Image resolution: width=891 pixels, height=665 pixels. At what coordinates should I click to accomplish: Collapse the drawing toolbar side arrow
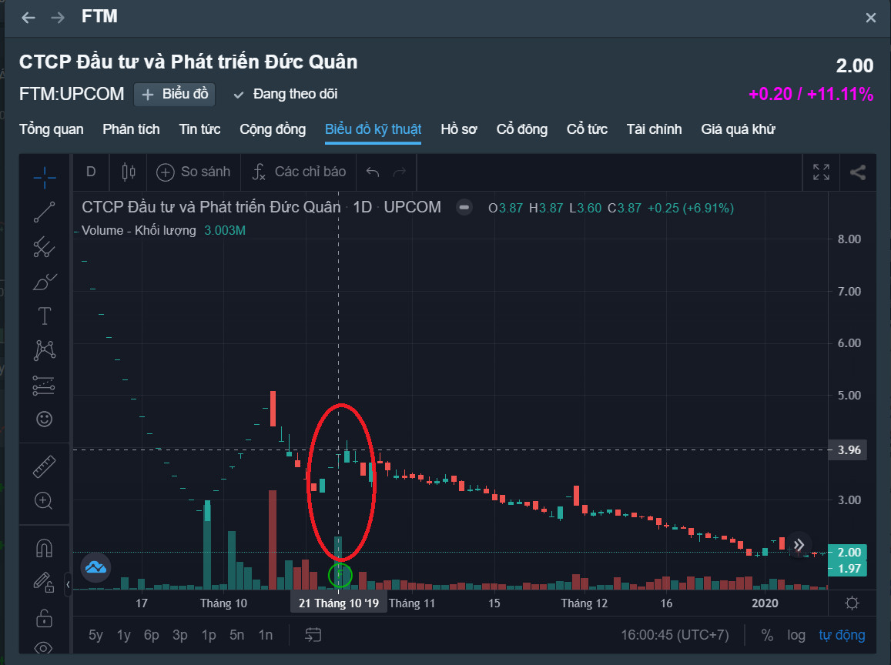[68, 584]
